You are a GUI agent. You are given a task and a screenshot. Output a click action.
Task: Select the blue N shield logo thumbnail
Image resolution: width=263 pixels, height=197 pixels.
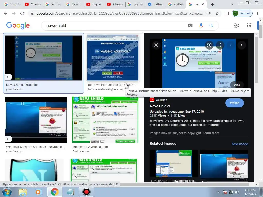point(34,170)
